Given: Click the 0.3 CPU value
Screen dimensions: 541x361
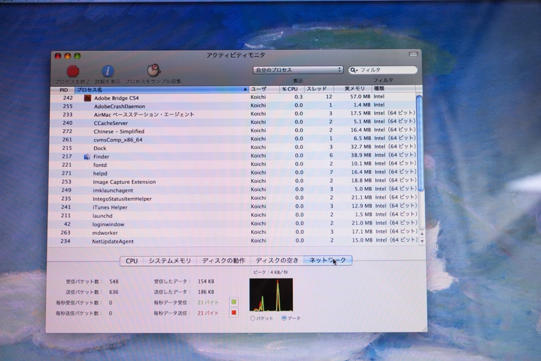Looking at the screenshot, I should point(299,97).
